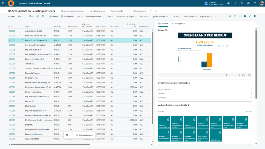Click the 50.000,00 credit limit cell

(x=132, y=120)
